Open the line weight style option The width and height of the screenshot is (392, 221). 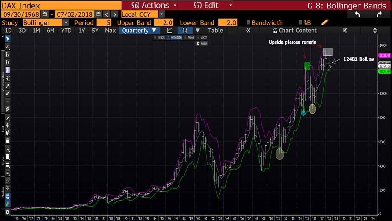coord(8,165)
